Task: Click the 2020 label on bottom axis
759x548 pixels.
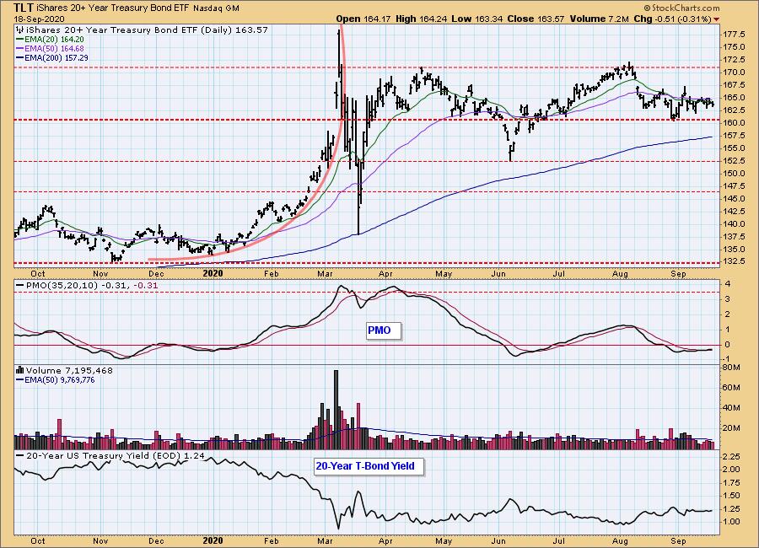Action: pos(213,540)
